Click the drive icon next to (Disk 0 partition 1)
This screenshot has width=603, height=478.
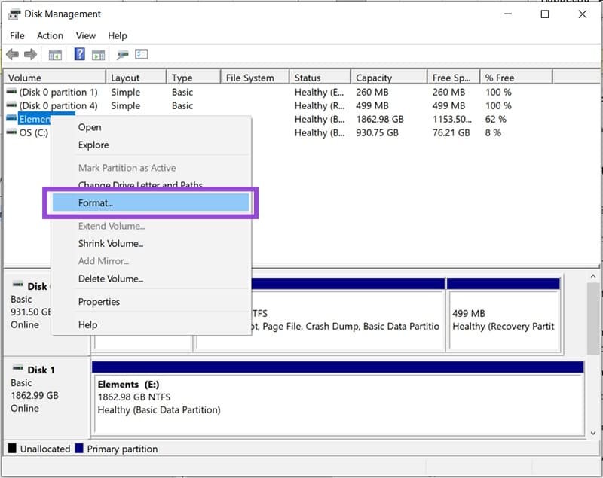pos(12,92)
